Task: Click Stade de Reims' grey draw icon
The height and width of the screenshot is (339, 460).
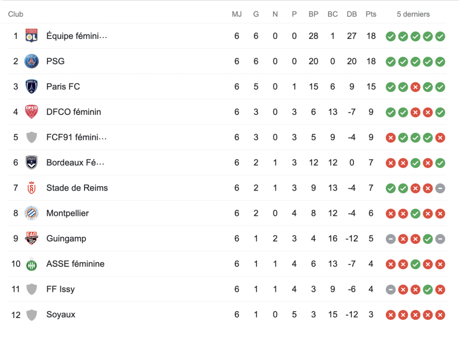Action: pyautogui.click(x=440, y=188)
